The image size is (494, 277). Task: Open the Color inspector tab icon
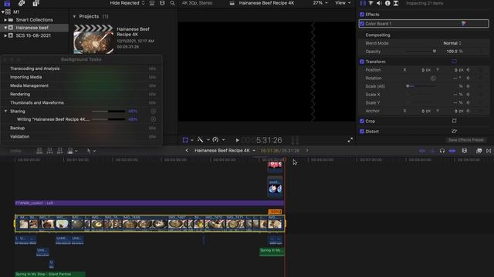tap(370, 3)
